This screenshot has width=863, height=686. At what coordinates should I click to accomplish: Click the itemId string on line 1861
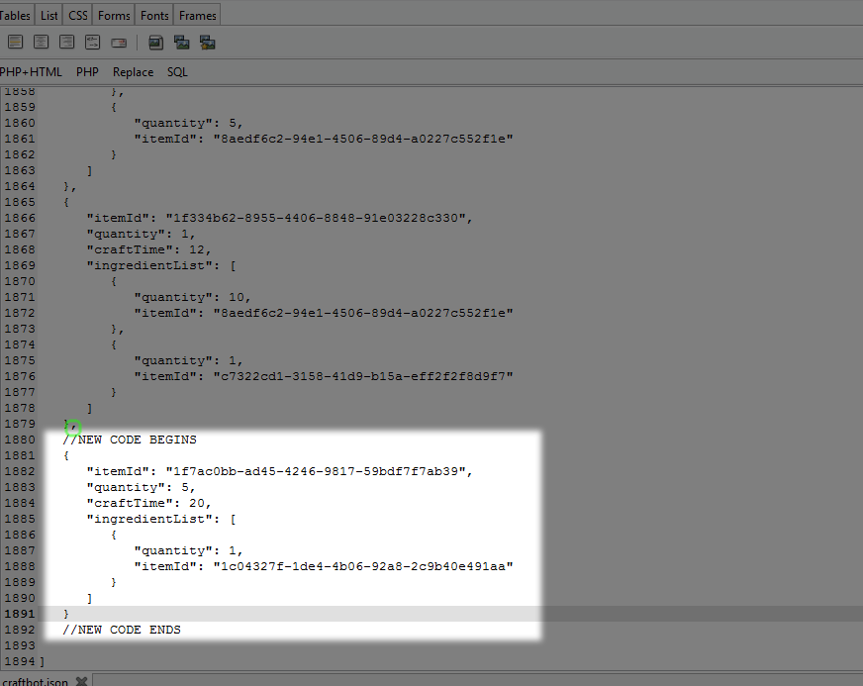pyautogui.click(x=363, y=139)
